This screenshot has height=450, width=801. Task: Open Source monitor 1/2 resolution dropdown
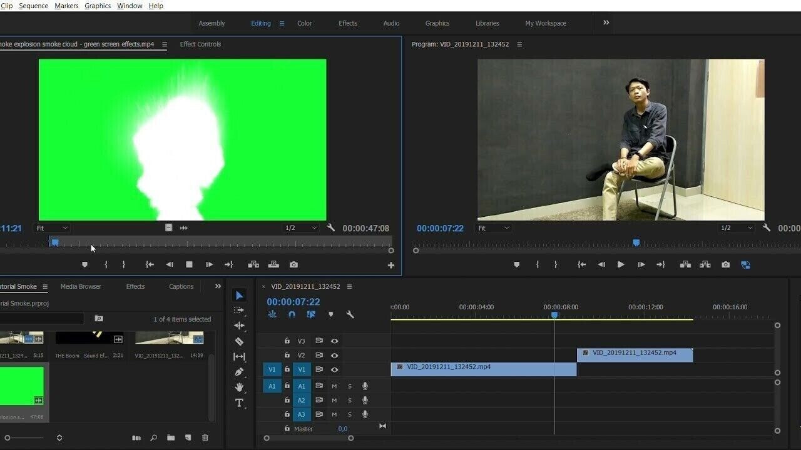(301, 228)
